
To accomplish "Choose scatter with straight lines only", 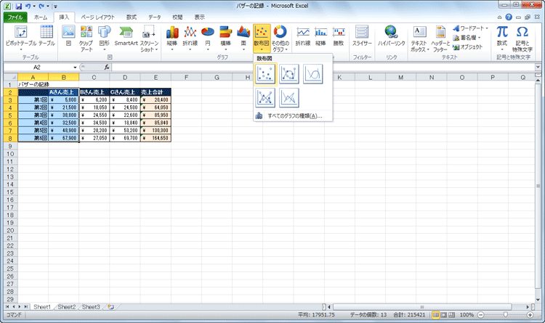I will (289, 97).
